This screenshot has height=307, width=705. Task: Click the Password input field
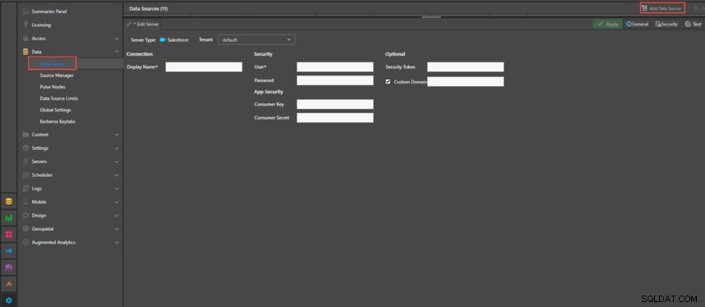pyautogui.click(x=335, y=80)
